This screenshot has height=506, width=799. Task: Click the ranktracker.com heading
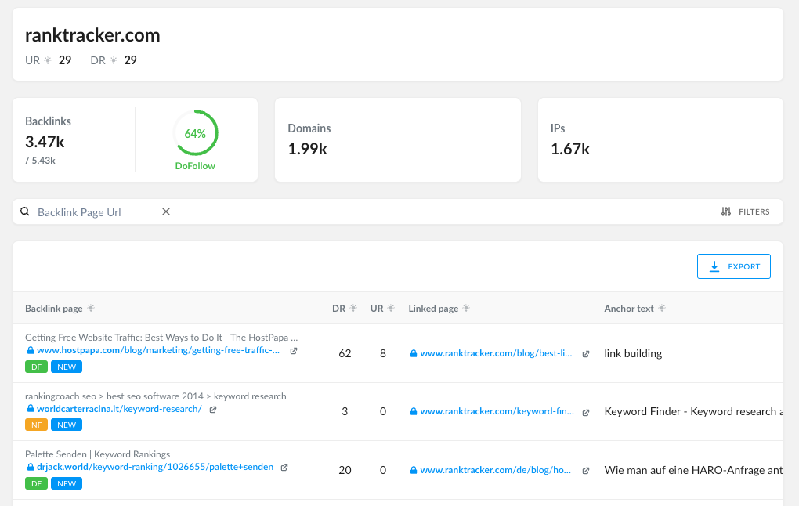point(92,35)
